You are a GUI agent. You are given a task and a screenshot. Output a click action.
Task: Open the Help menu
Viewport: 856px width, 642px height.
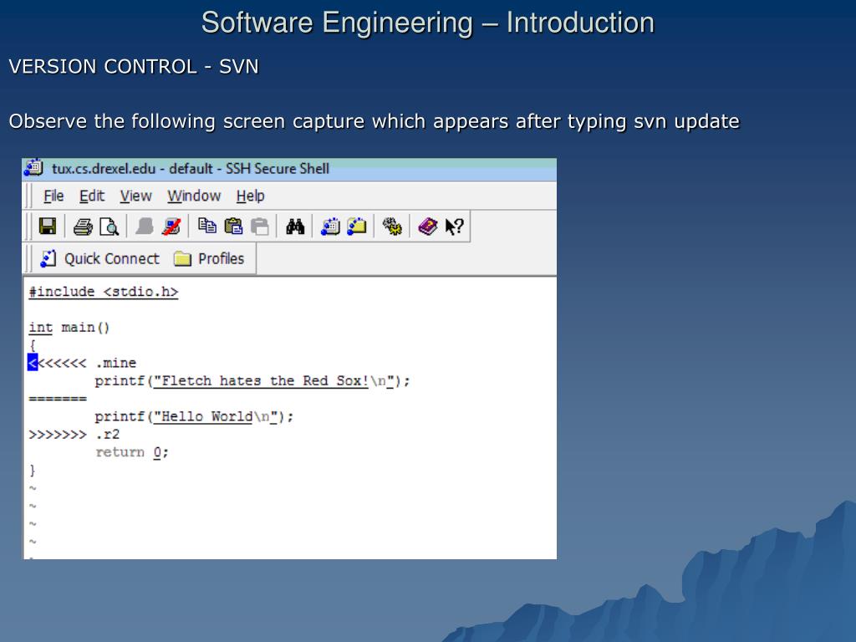point(251,196)
